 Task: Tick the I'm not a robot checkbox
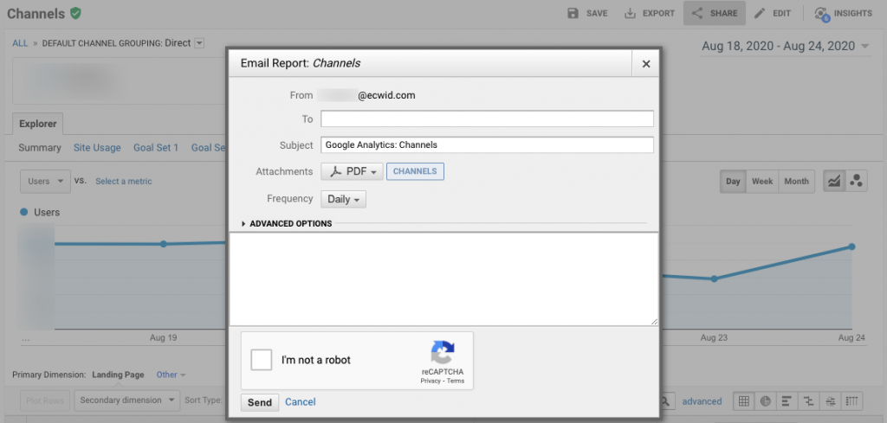point(262,360)
